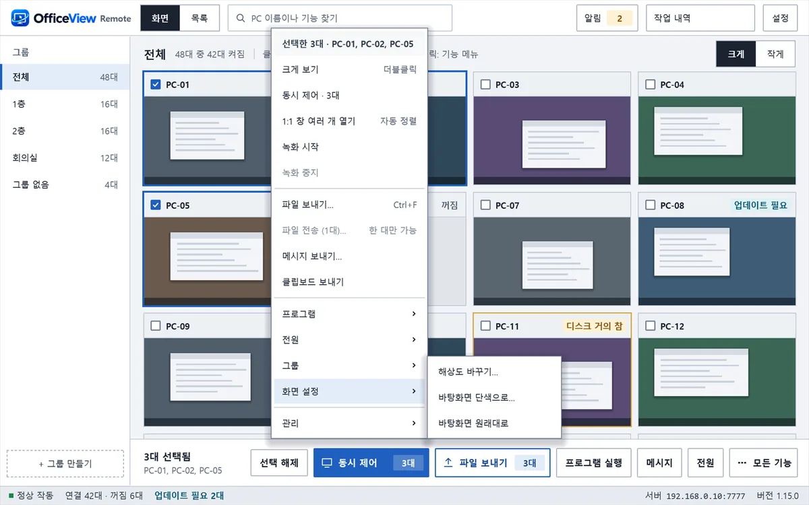The width and height of the screenshot is (809, 505).
Task: Uncheck the PC-01 checkbox
Action: tap(156, 84)
